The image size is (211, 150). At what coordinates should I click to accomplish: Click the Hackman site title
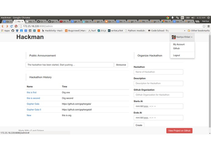pyautogui.click(x=30, y=37)
